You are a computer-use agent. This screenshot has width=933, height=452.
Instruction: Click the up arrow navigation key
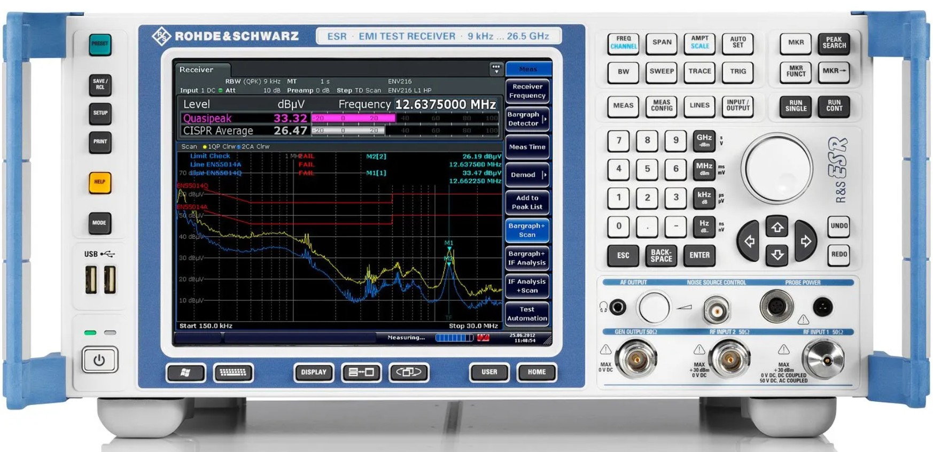point(777,227)
